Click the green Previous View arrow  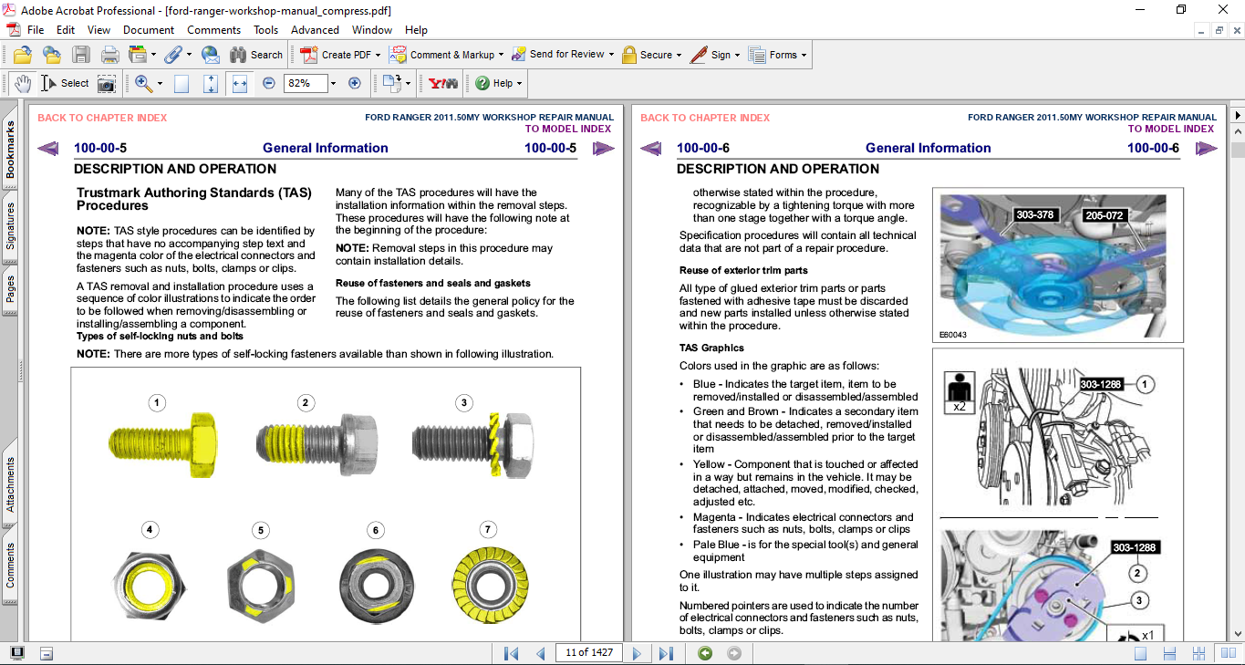pyautogui.click(x=705, y=653)
